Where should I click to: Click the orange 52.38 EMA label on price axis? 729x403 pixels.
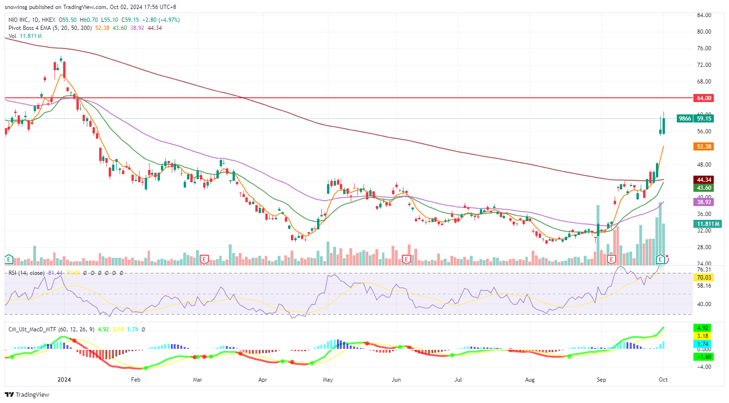tap(704, 147)
